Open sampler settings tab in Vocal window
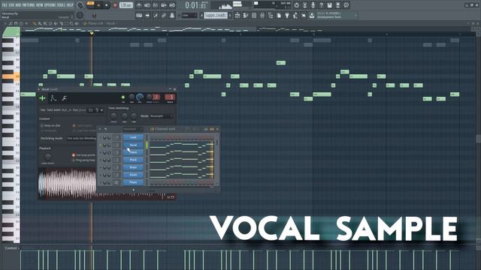Image resolution: width=481 pixels, height=270 pixels. (x=42, y=98)
